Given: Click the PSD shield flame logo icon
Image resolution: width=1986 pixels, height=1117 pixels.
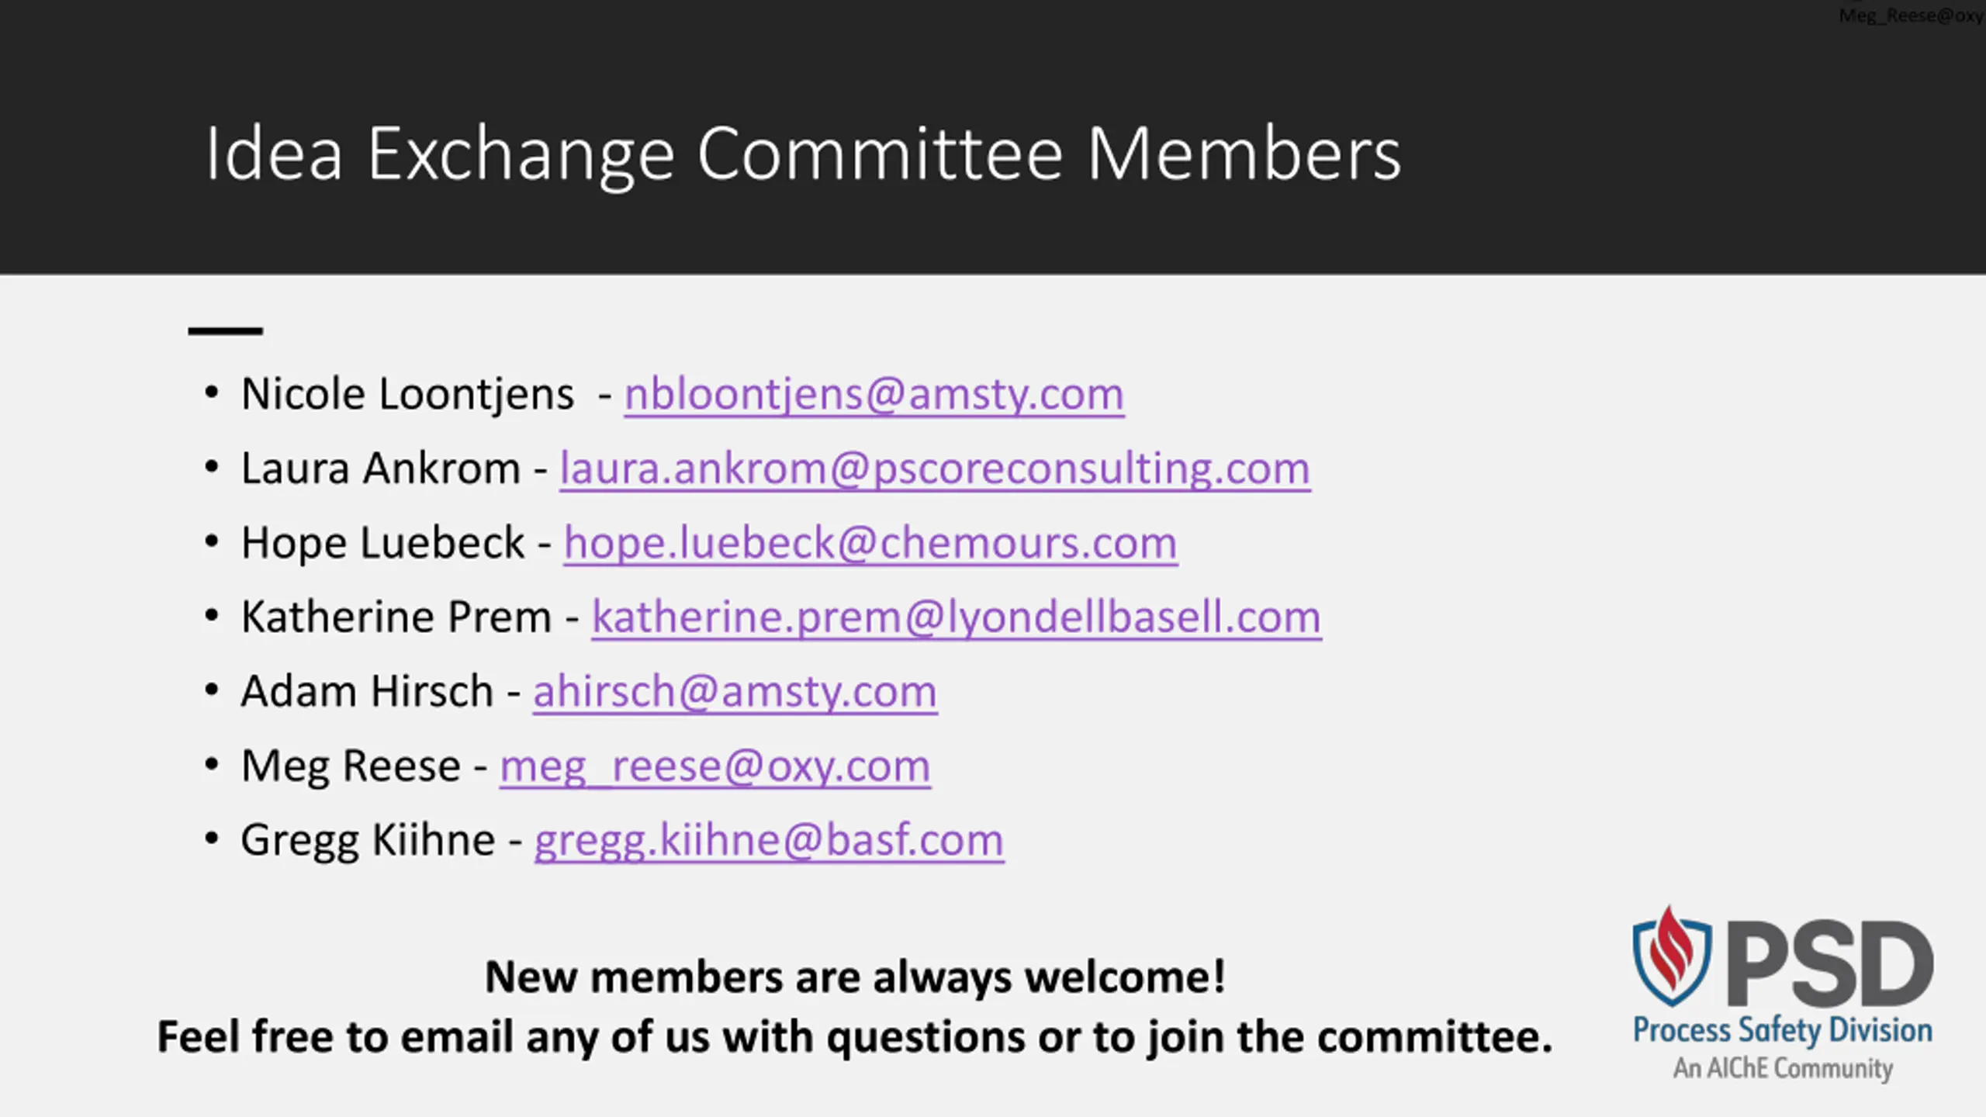Looking at the screenshot, I should point(1672,956).
